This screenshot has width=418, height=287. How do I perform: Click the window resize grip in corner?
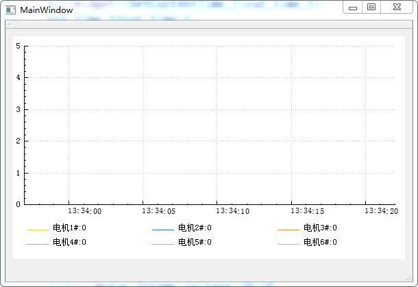coord(408,277)
